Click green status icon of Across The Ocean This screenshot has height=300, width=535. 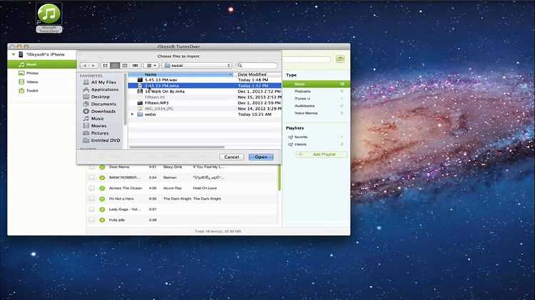102,188
